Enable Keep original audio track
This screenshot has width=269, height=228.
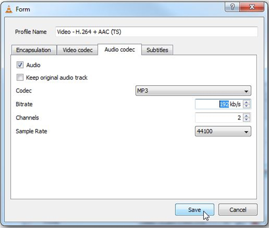tap(20, 78)
